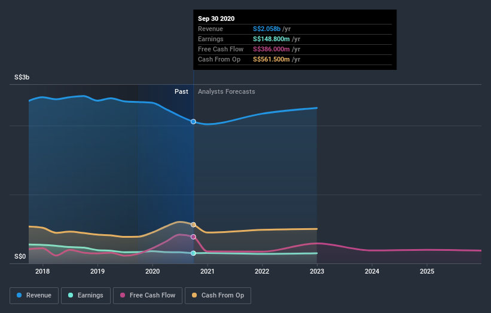Click the S$0 y-axis label
The height and width of the screenshot is (313, 491).
click(20, 256)
